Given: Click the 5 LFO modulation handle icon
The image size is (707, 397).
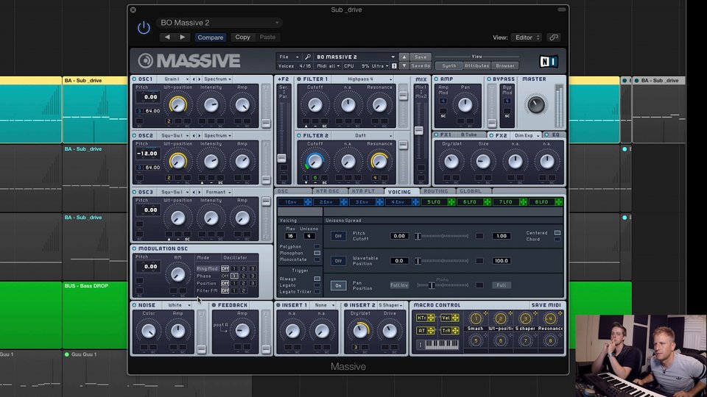Looking at the screenshot, I should [x=451, y=202].
